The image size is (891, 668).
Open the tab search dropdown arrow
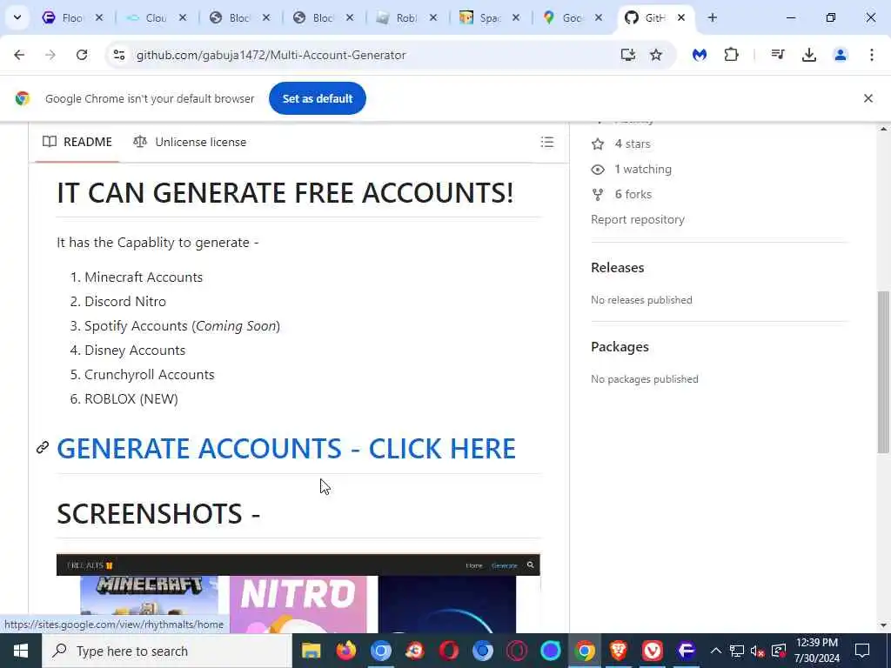click(x=17, y=17)
